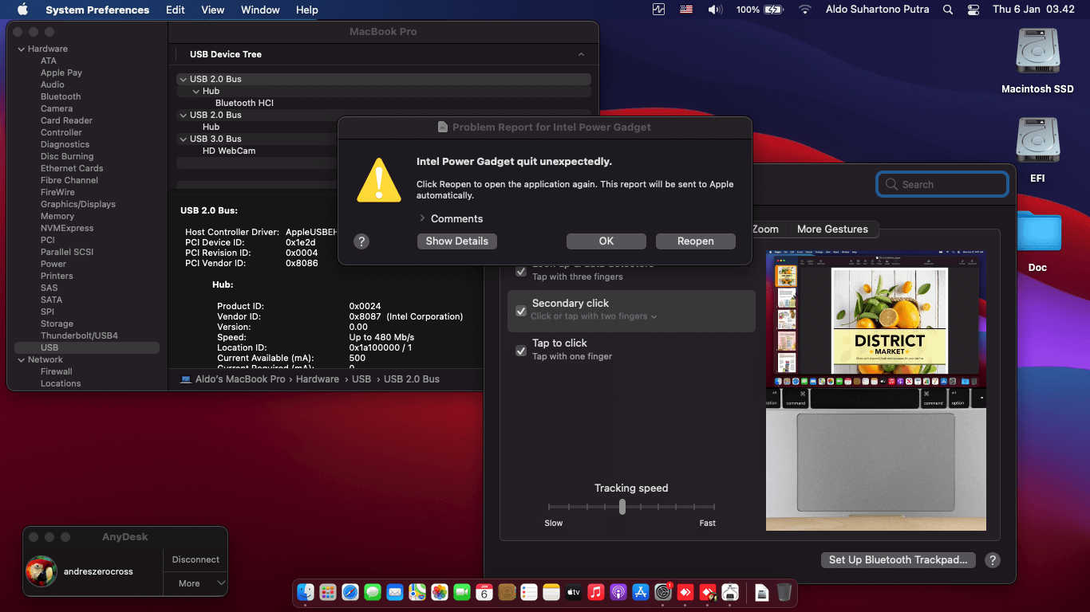Click Reopen in the Intel Power Gadget crash dialog
Screen dimensions: 1090x612
coord(695,241)
